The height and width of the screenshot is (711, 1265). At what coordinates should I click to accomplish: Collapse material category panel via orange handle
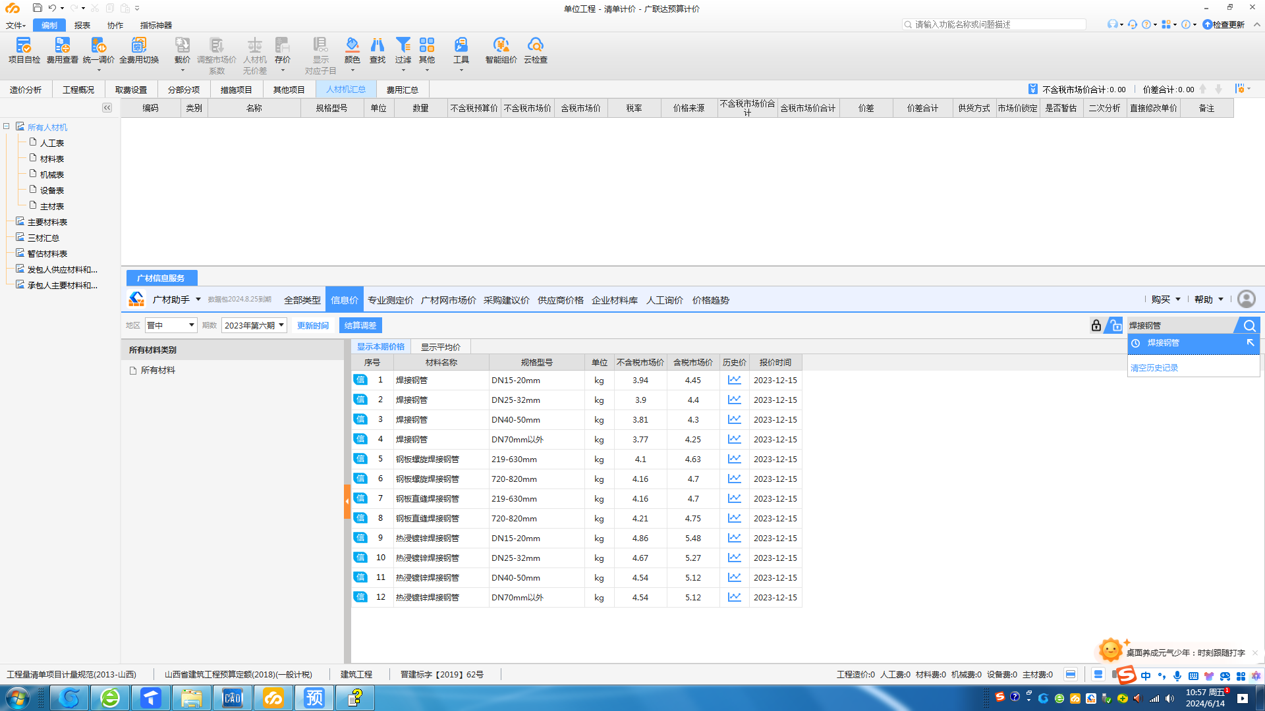click(x=347, y=502)
